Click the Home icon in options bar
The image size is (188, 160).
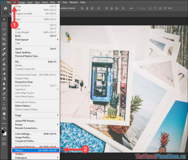5,8
